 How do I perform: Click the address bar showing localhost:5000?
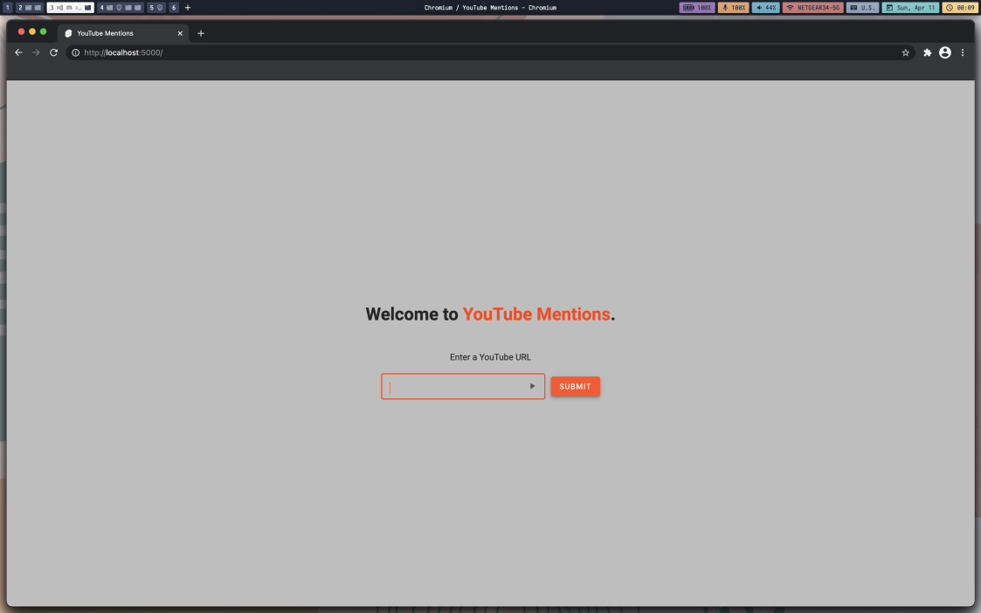(491, 52)
